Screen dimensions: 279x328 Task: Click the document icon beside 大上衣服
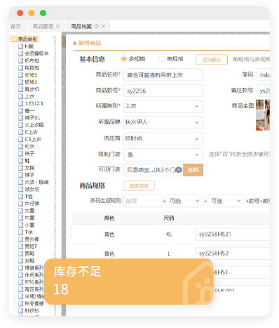pos(20,125)
